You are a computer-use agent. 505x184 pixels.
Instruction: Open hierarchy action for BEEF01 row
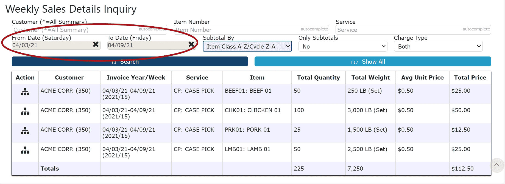25,92
